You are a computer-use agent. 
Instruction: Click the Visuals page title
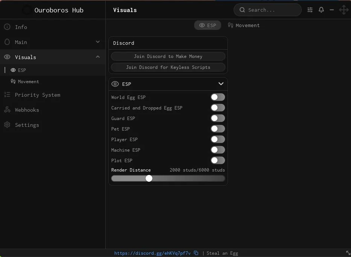pyautogui.click(x=125, y=10)
